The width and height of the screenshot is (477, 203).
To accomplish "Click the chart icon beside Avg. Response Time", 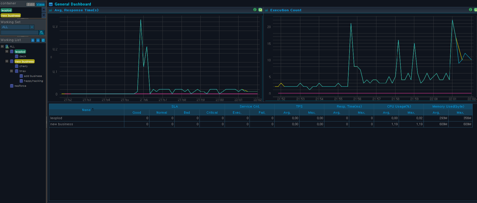I will click(x=50, y=10).
